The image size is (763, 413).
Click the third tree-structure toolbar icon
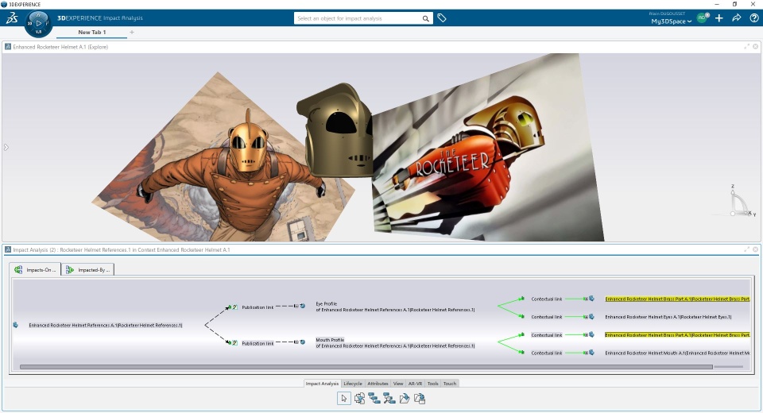374,399
